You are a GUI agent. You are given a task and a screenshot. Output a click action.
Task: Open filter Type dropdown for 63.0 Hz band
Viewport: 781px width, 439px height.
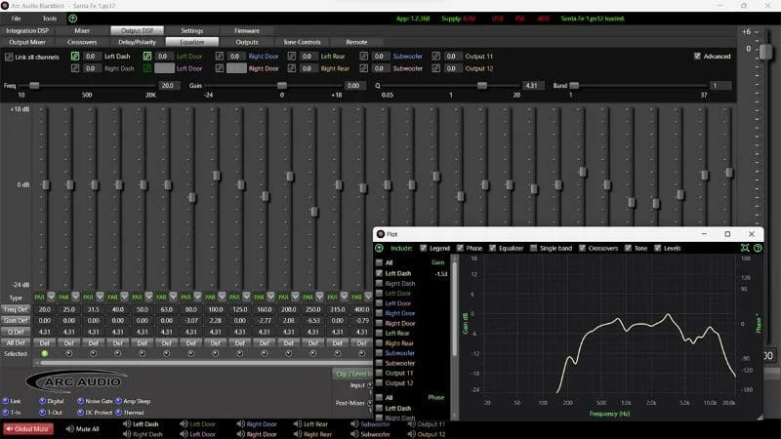(x=174, y=297)
